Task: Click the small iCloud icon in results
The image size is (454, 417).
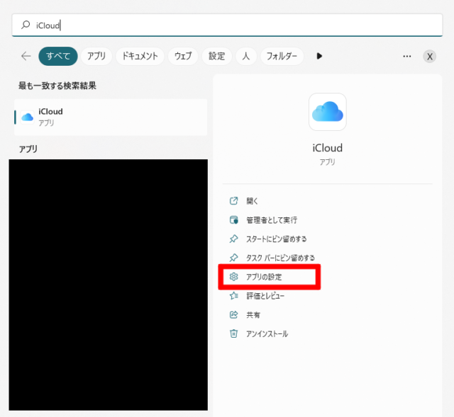Action: click(x=28, y=118)
